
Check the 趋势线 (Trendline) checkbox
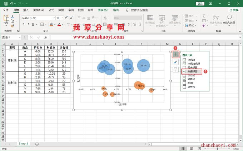click(184, 87)
